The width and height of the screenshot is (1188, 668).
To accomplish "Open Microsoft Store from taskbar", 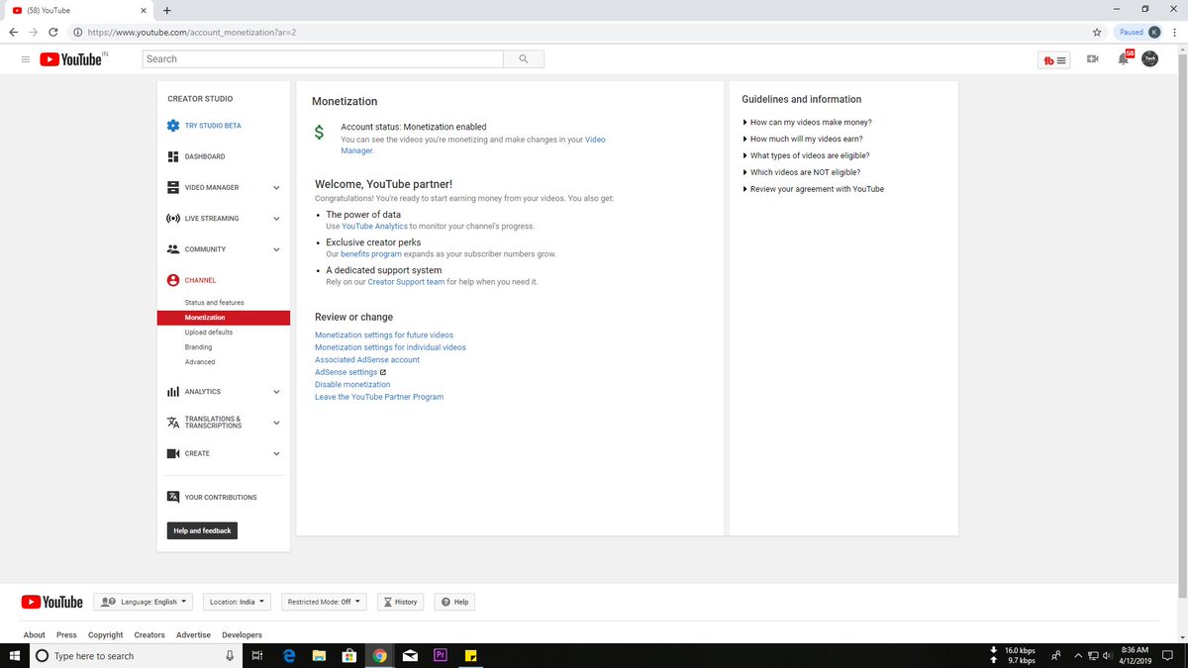I will click(x=348, y=655).
